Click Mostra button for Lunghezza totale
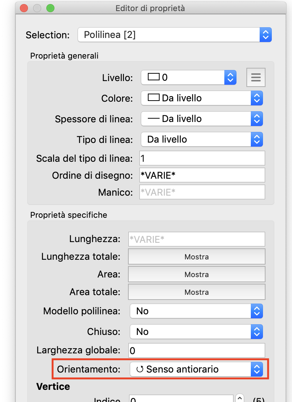The image size is (292, 402). tap(196, 257)
